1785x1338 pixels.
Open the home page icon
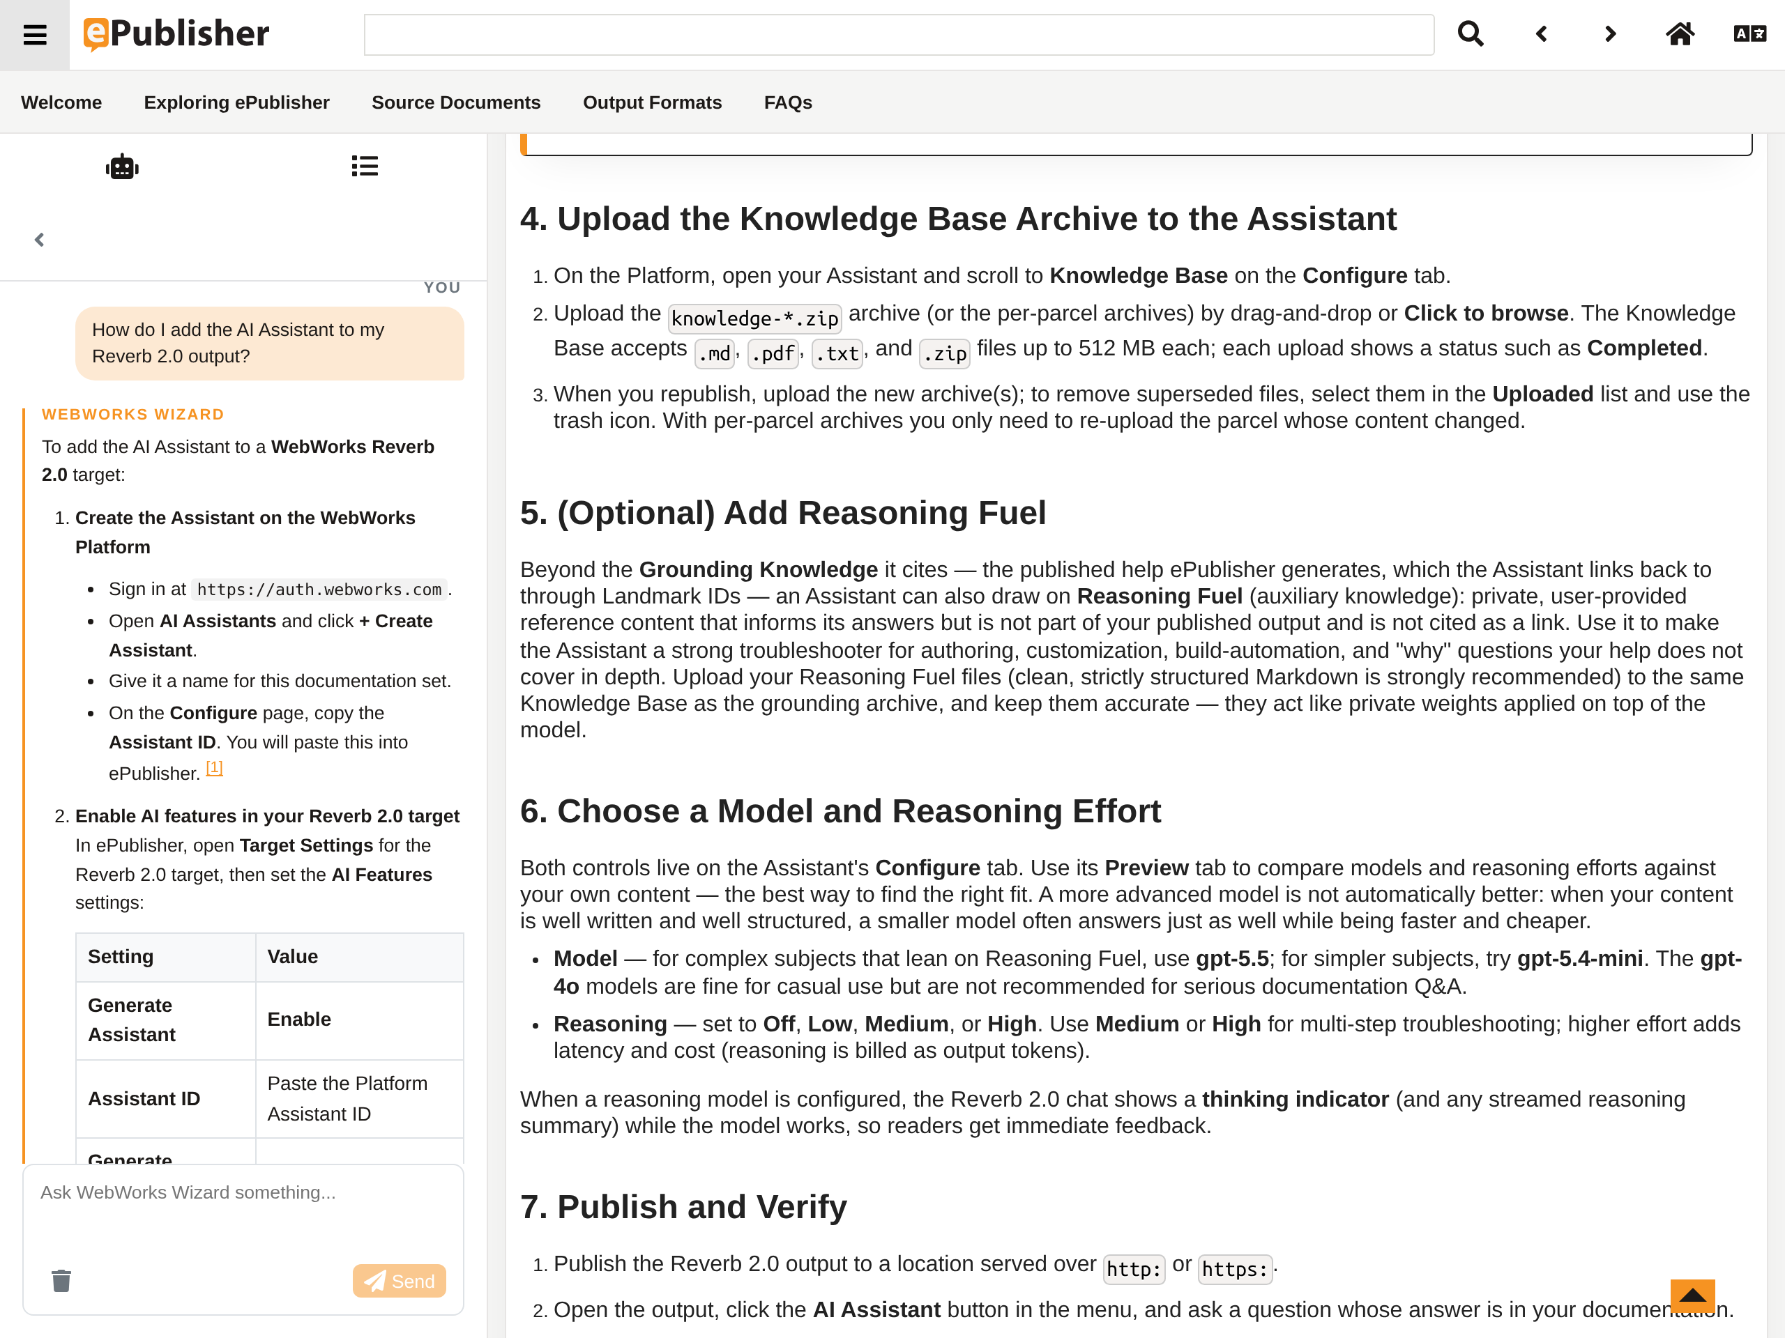(x=1679, y=34)
